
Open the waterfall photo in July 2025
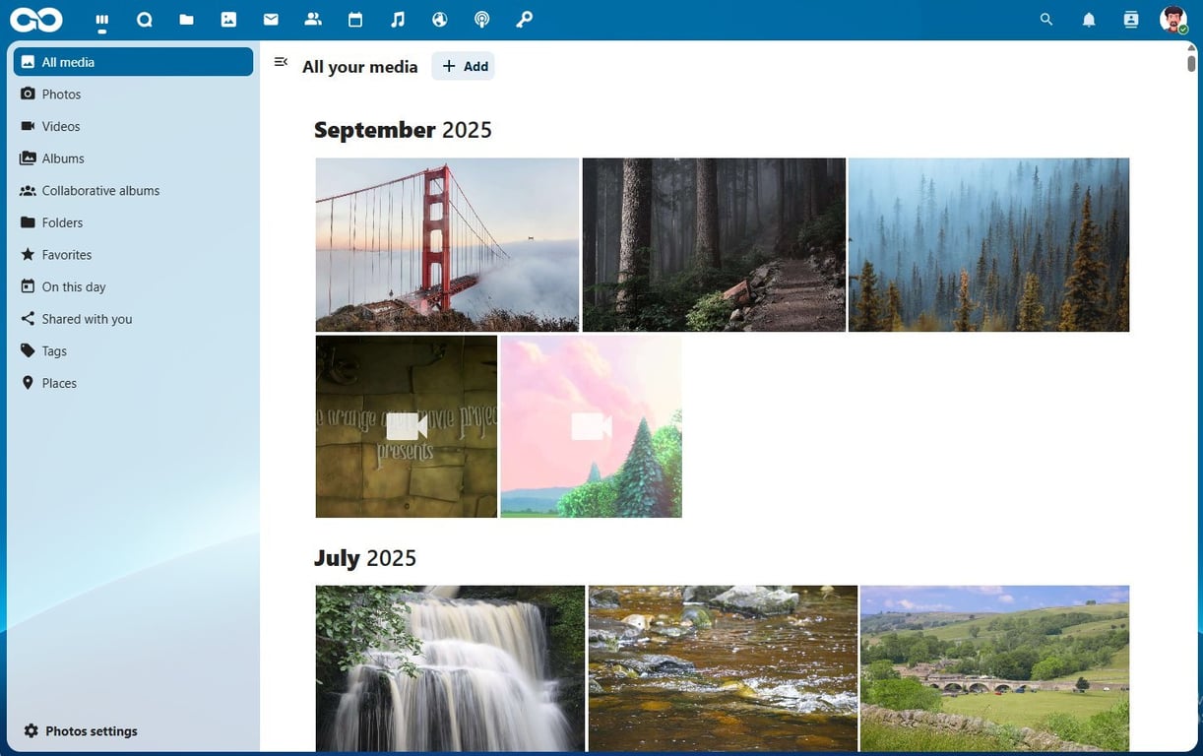point(451,669)
